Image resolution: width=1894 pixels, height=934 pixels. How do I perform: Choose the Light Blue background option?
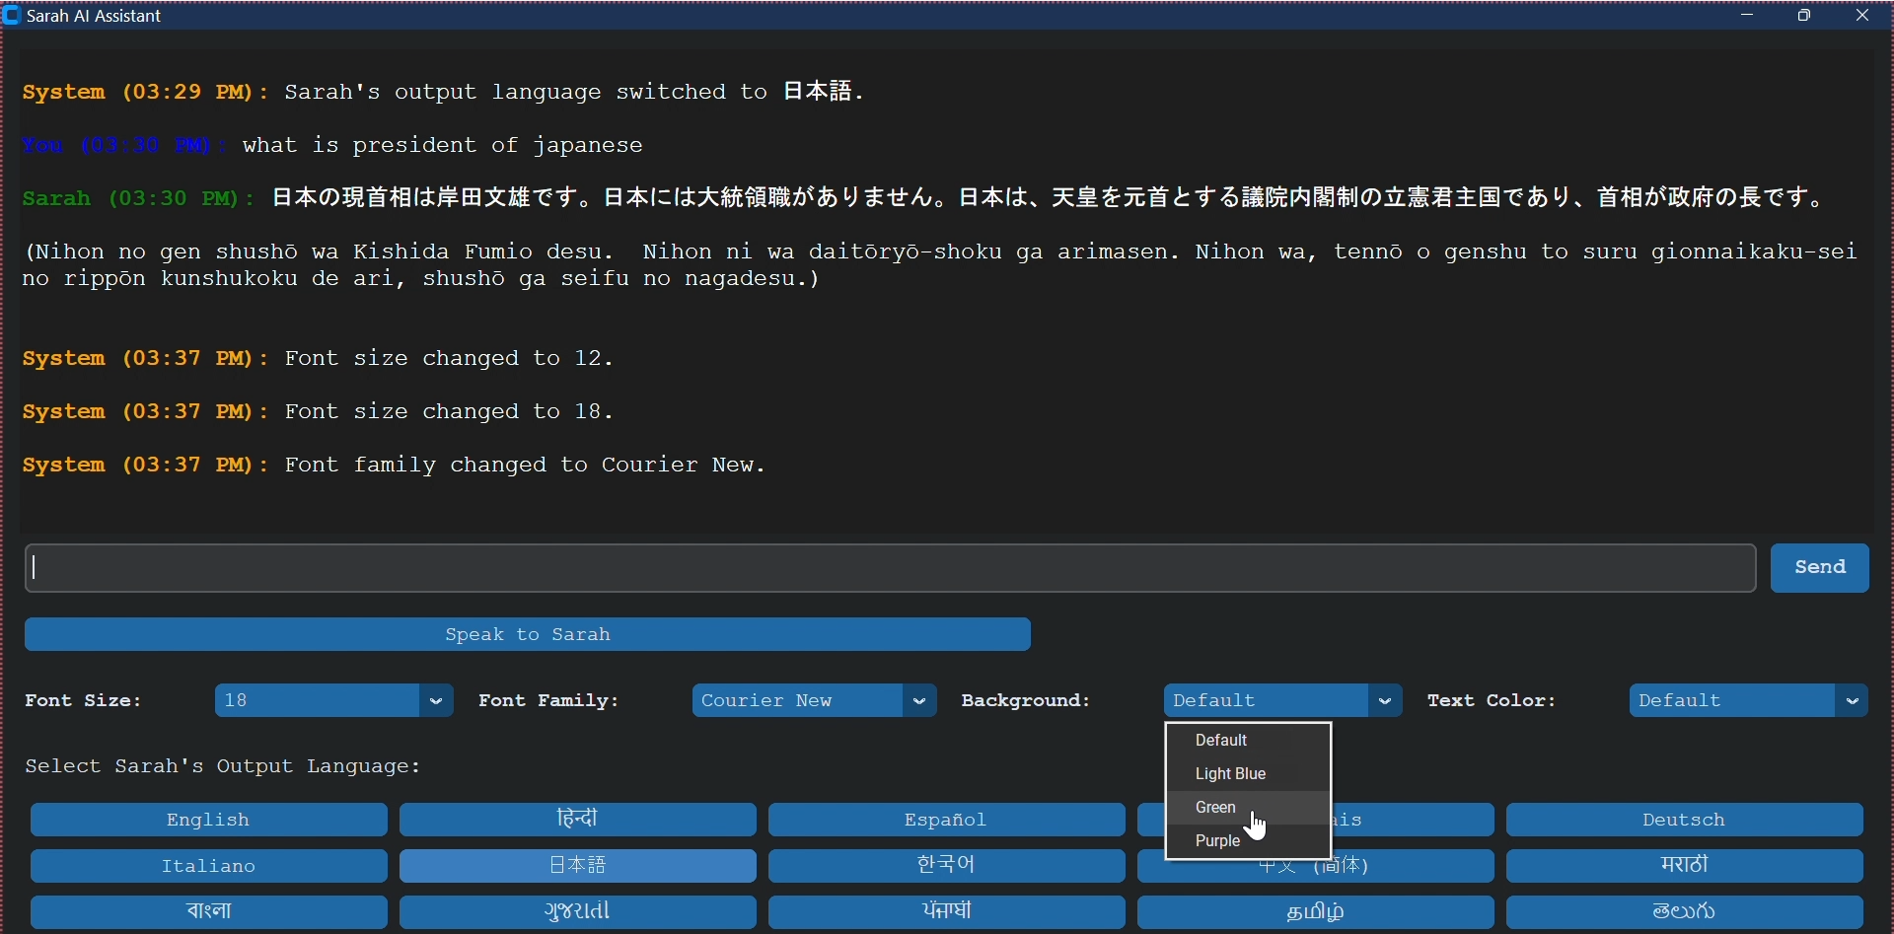[x=1231, y=775]
